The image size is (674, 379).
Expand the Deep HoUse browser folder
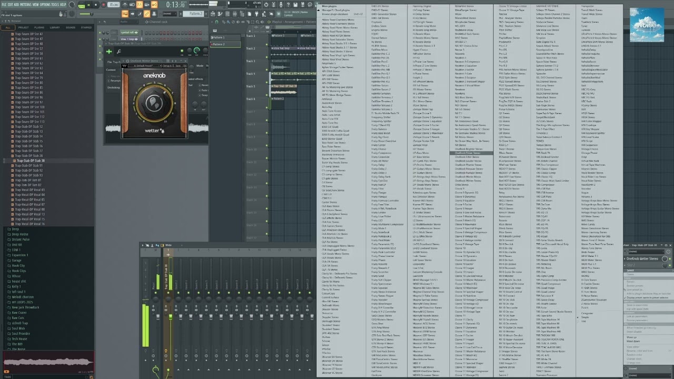point(20,234)
